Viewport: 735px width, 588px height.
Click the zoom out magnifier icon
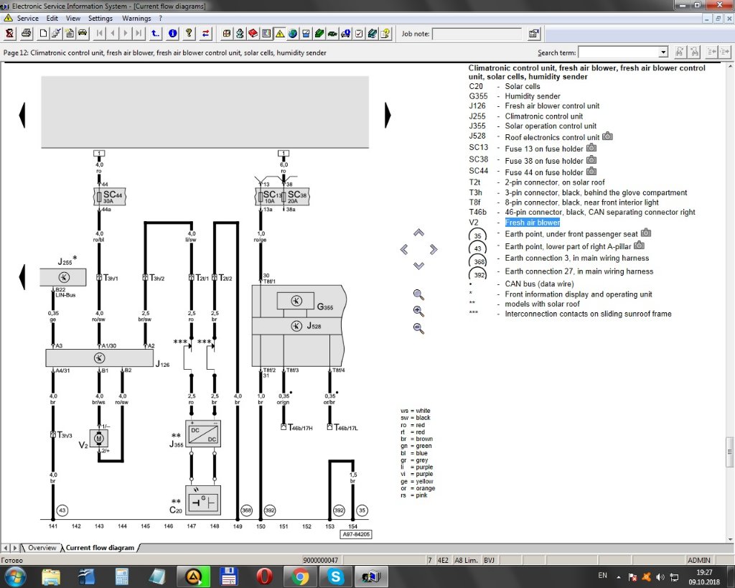point(418,328)
